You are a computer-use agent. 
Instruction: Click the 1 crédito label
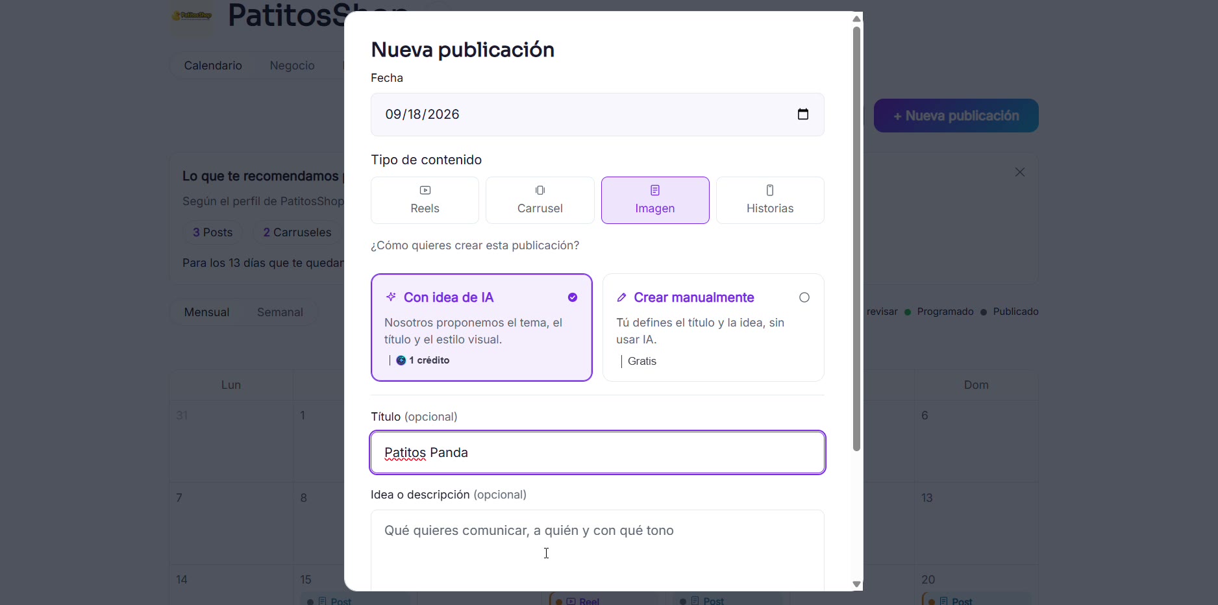click(429, 360)
